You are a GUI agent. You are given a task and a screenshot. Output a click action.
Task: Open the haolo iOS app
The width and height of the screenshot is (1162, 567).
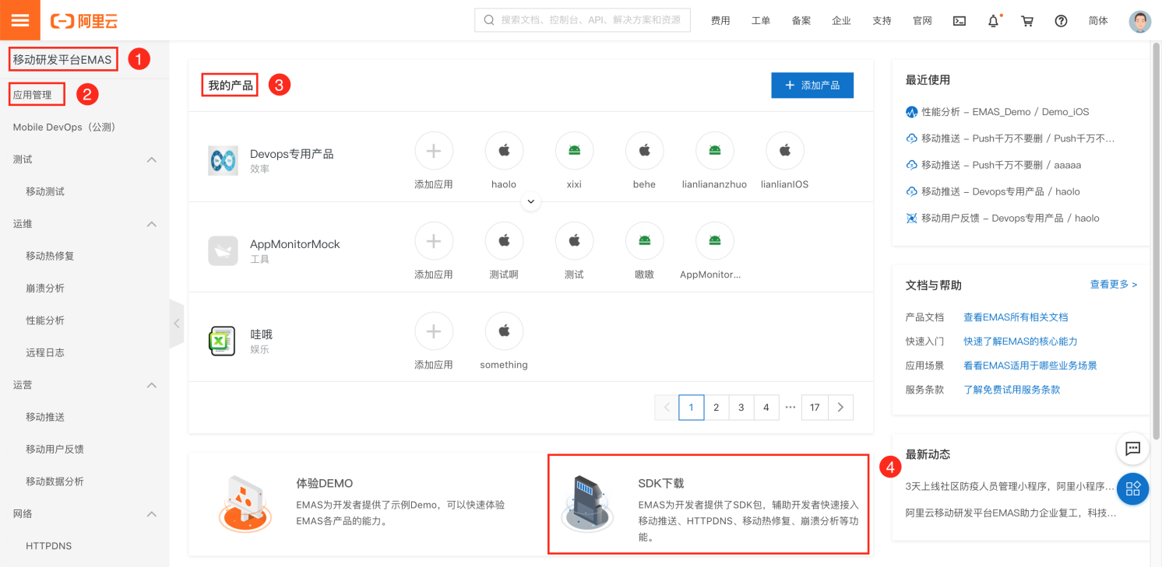coord(504,151)
